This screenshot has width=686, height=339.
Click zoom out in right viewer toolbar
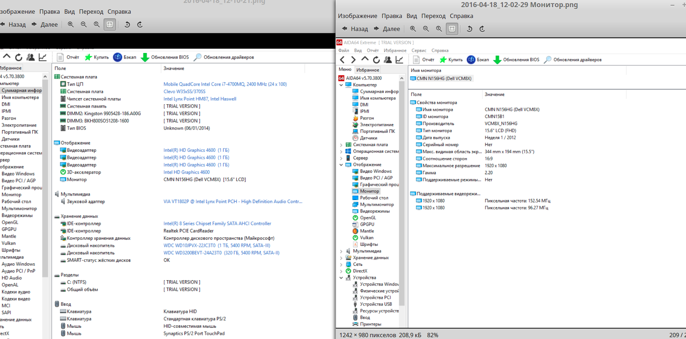[426, 29]
